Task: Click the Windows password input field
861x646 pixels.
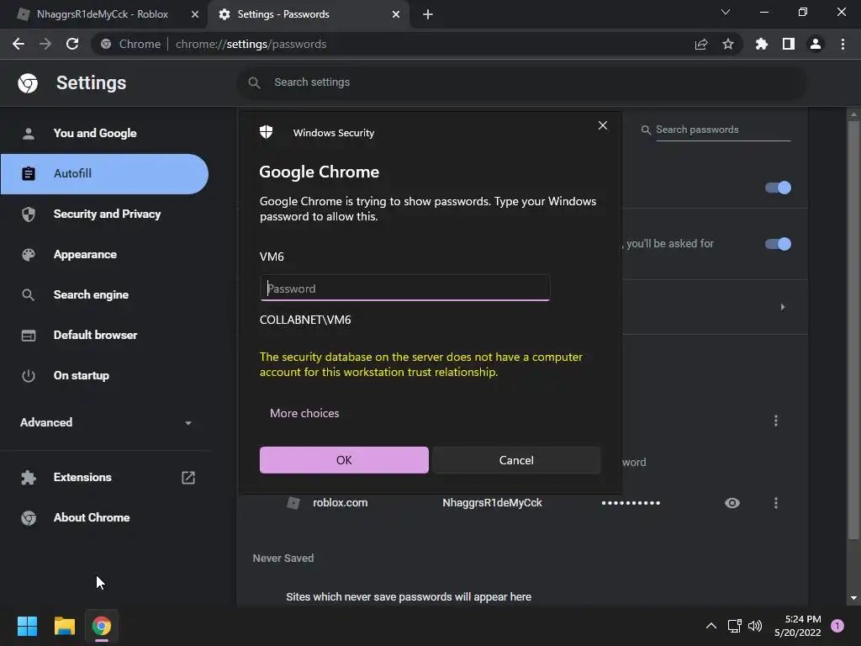Action: coord(404,288)
